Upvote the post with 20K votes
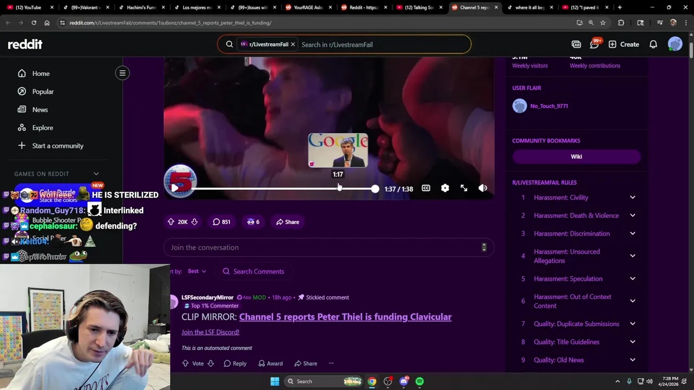Image resolution: width=694 pixels, height=390 pixels. coord(171,222)
